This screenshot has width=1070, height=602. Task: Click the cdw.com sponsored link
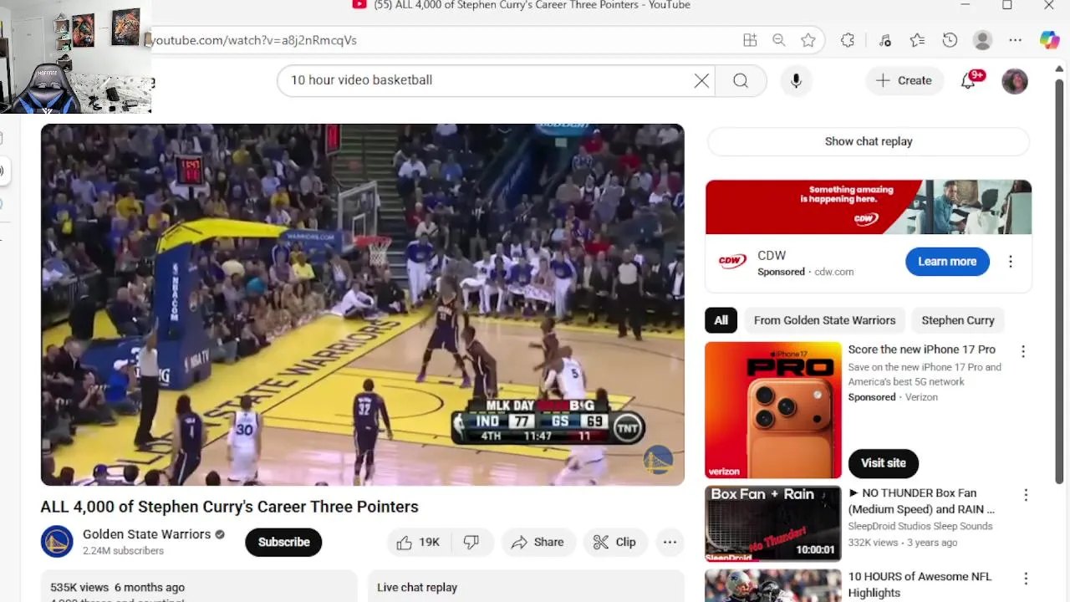833,272
